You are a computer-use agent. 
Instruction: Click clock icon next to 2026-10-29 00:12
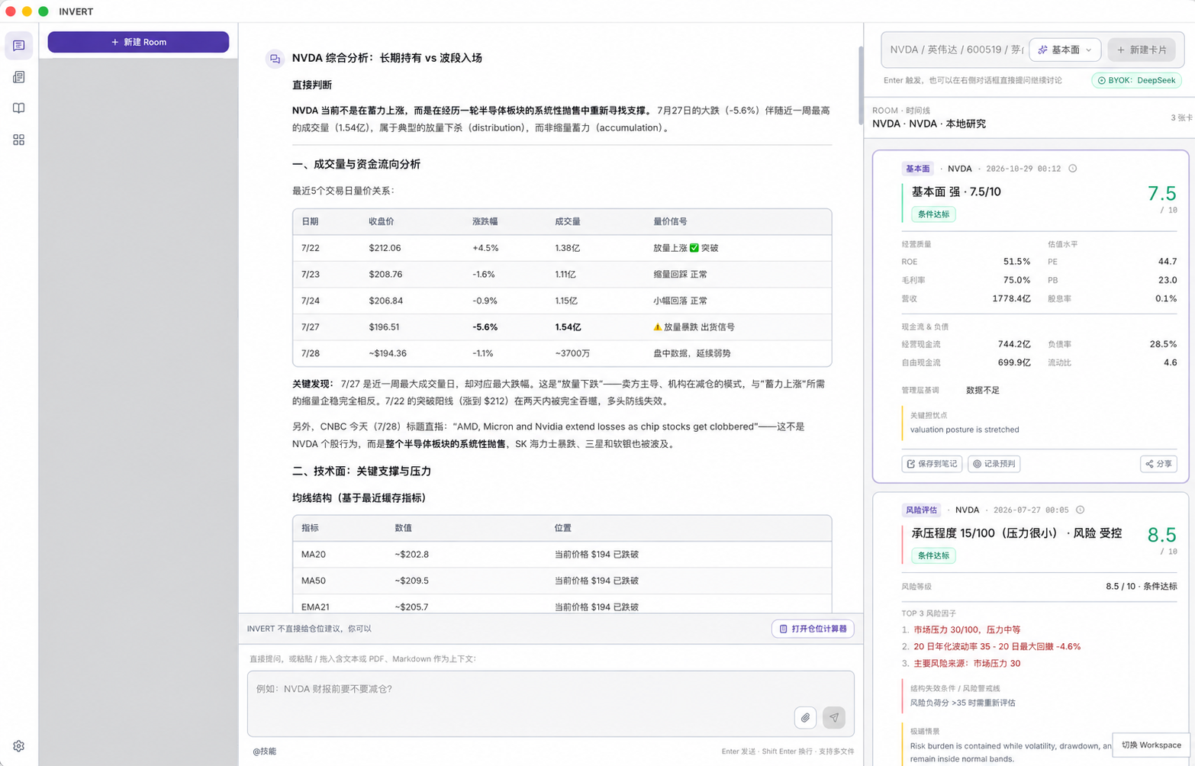click(1072, 169)
